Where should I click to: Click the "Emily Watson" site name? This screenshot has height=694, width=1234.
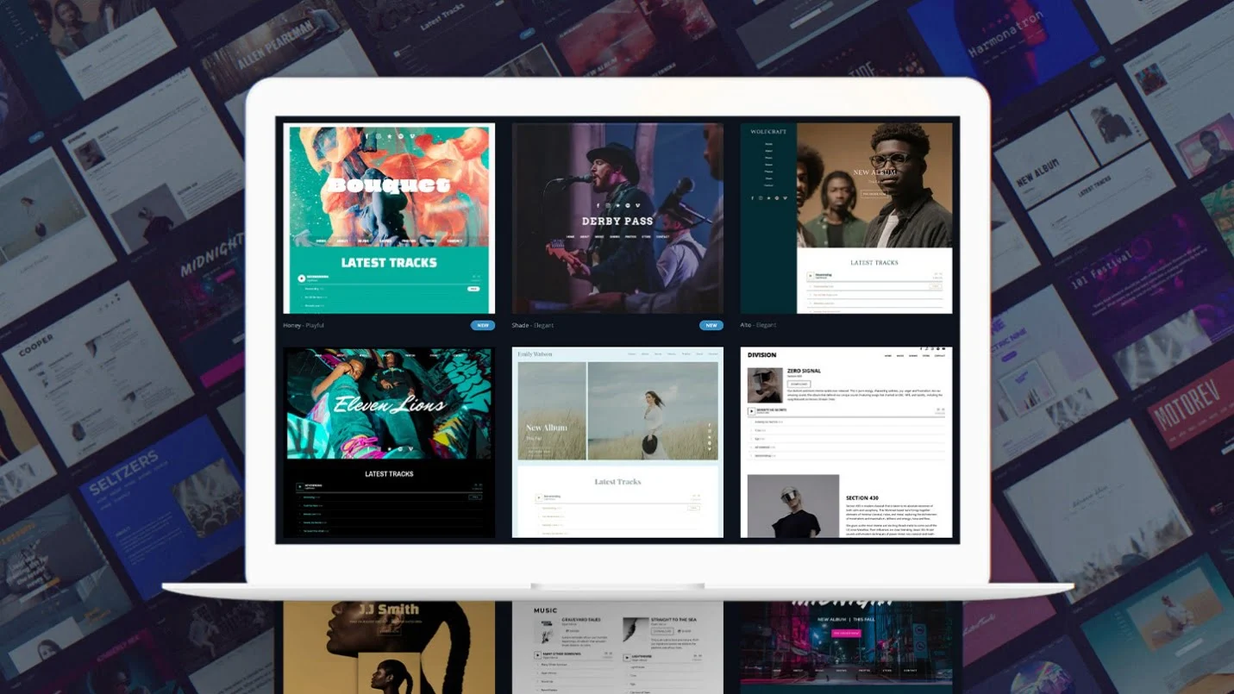tap(536, 354)
